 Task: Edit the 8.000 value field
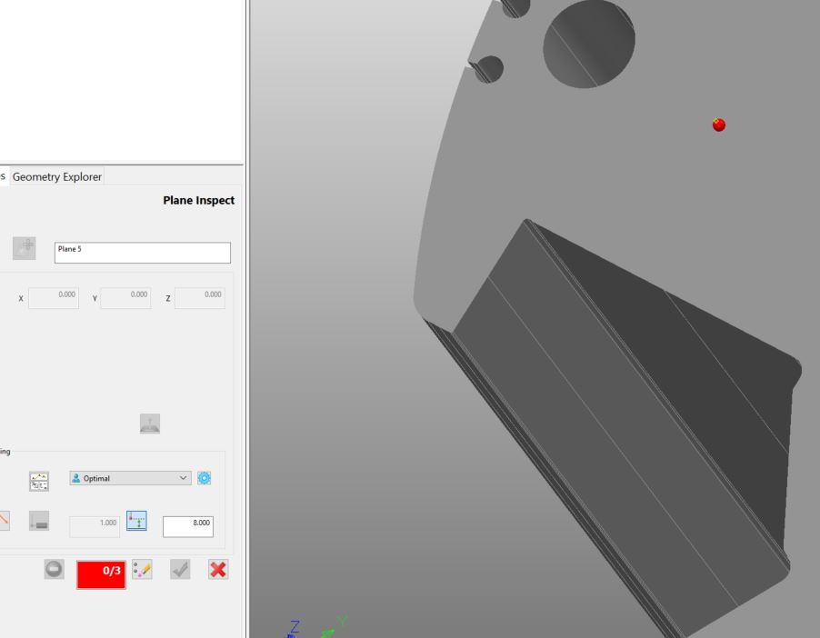pyautogui.click(x=188, y=526)
